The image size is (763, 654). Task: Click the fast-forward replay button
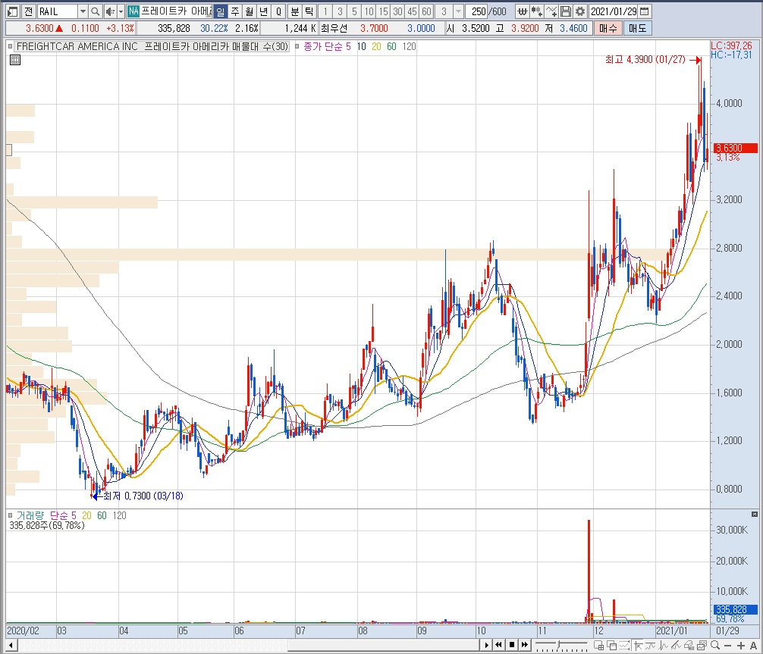click(525, 645)
